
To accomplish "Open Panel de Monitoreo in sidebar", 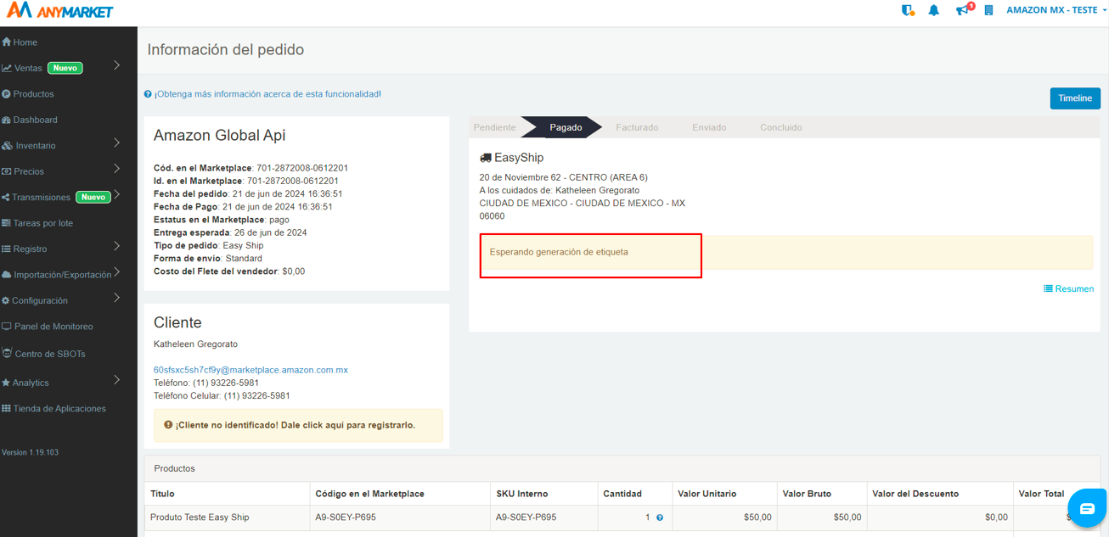I will tap(53, 327).
